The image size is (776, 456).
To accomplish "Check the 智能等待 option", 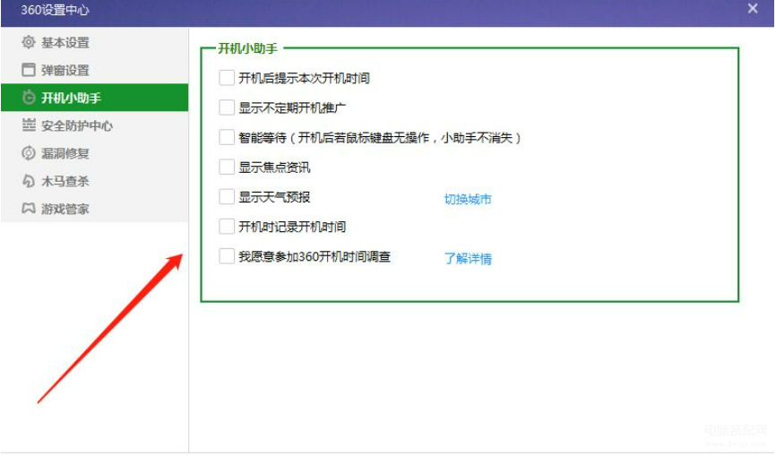I will click(x=227, y=137).
